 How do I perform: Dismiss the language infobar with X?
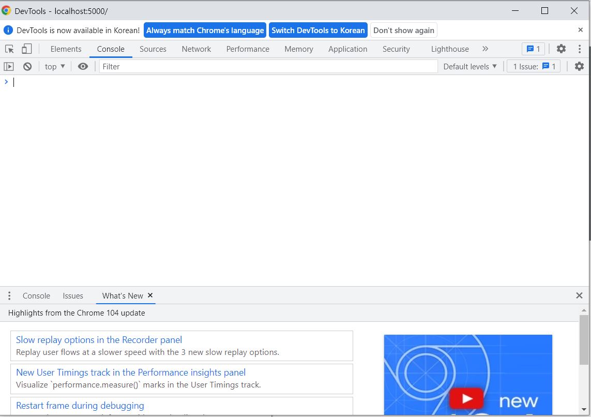click(581, 30)
